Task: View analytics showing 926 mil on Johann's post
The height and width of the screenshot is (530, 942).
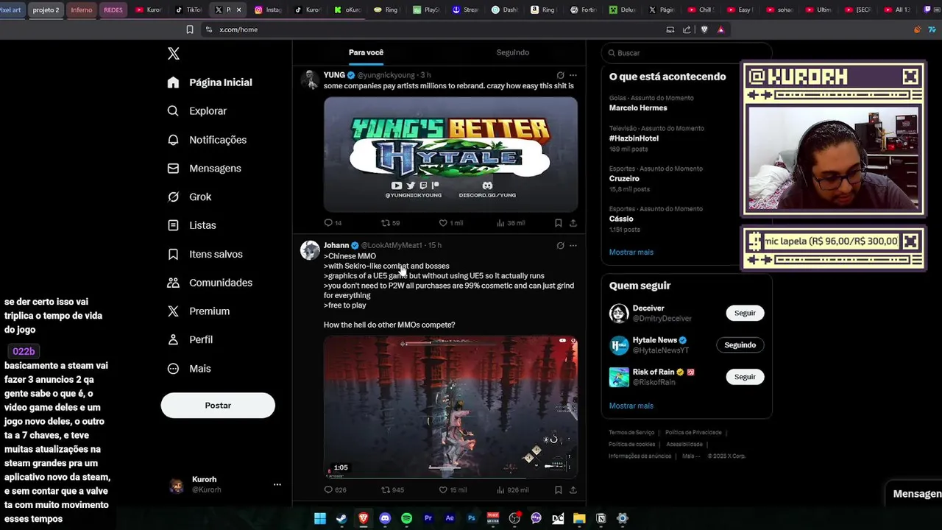Action: 513,490
